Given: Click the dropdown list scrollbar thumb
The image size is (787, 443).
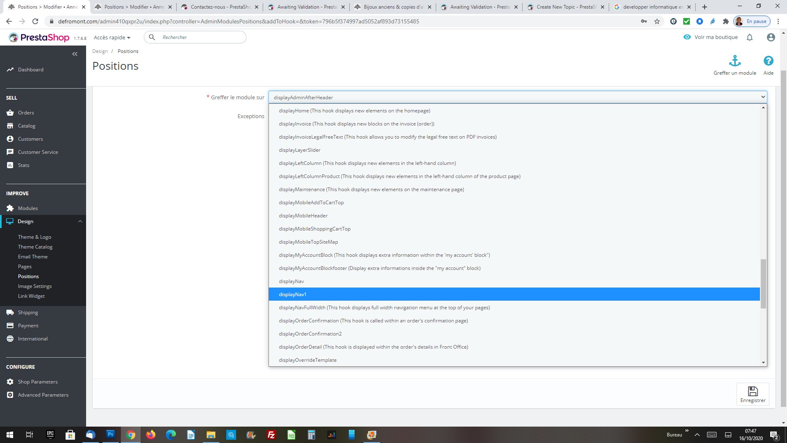Looking at the screenshot, I should coord(763,283).
